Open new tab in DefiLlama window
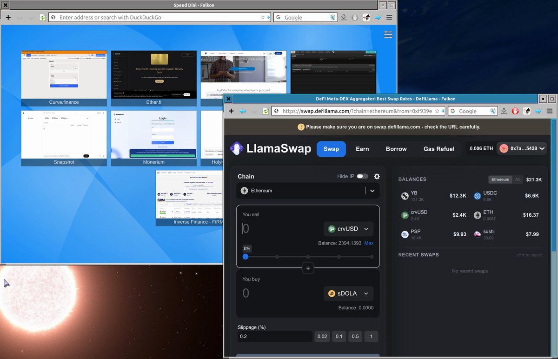 pos(231,111)
